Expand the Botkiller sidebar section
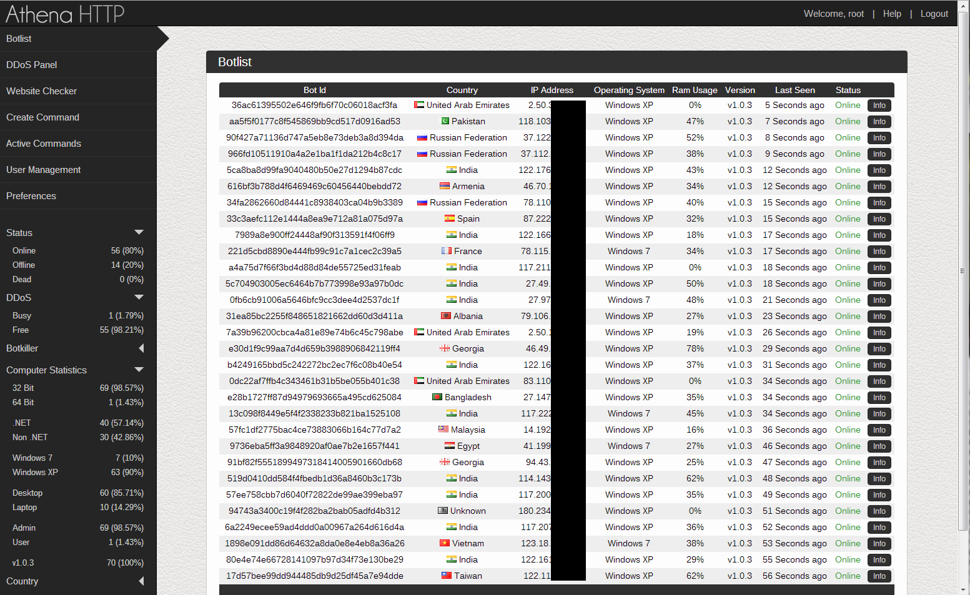Image resolution: width=970 pixels, height=595 pixels. tap(141, 348)
